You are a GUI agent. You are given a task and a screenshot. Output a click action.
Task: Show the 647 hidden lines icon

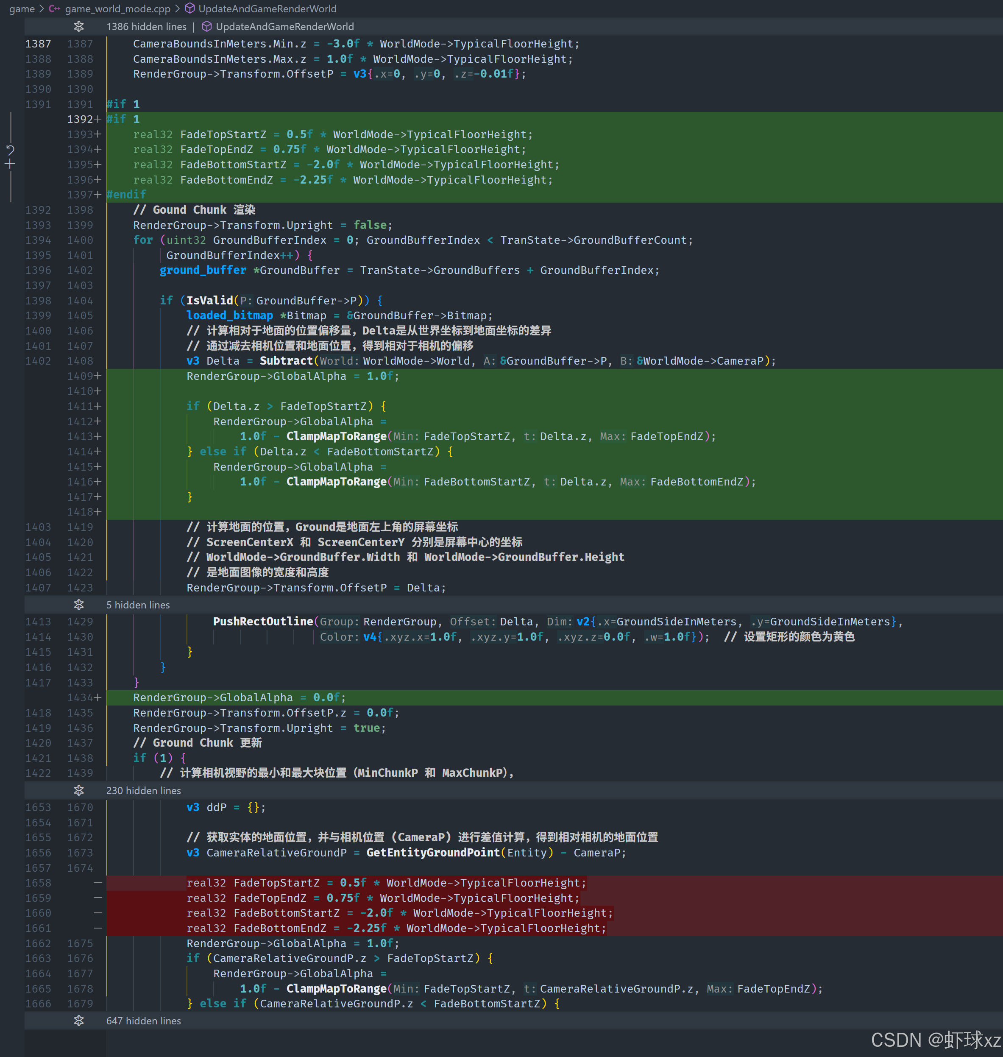(78, 1021)
